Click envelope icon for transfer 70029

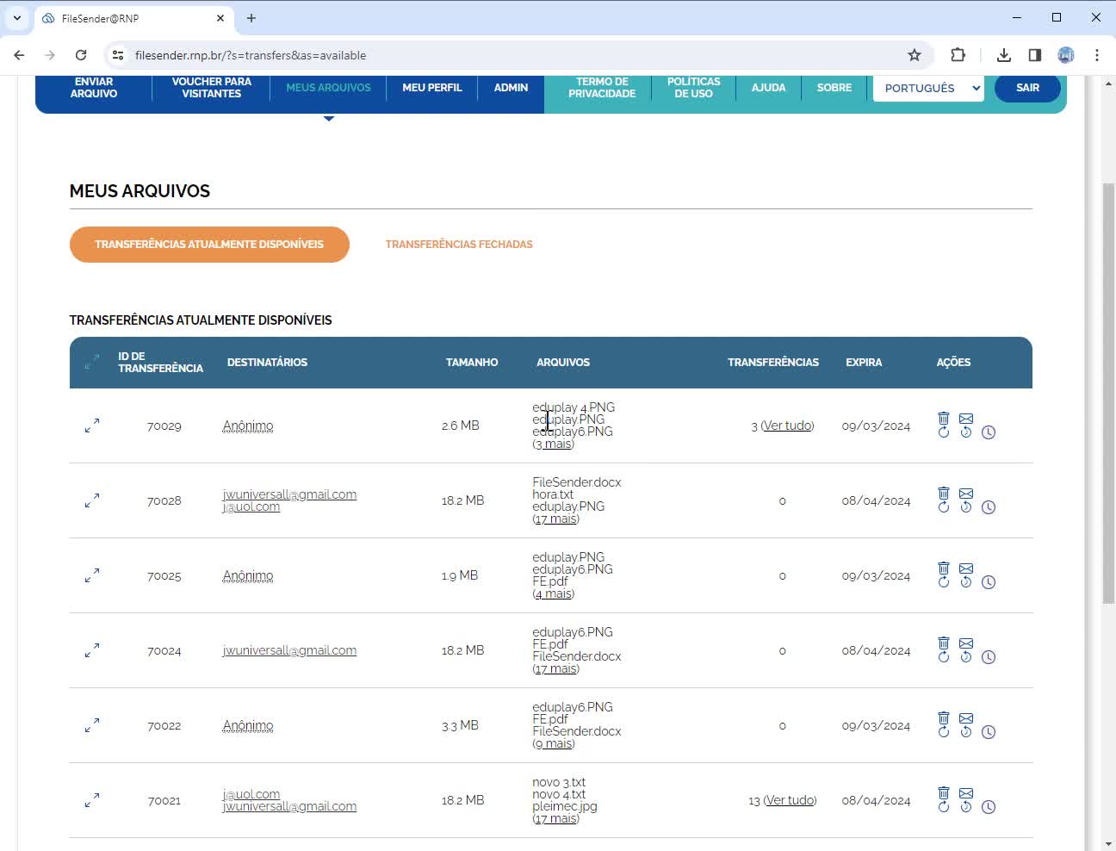coord(966,418)
